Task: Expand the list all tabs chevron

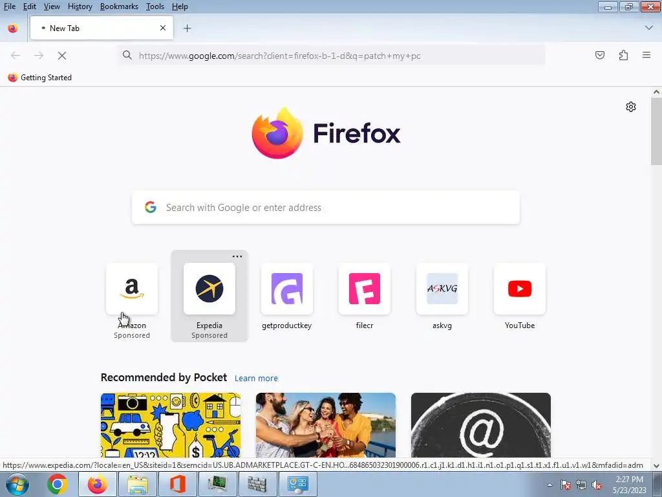Action: [649, 28]
